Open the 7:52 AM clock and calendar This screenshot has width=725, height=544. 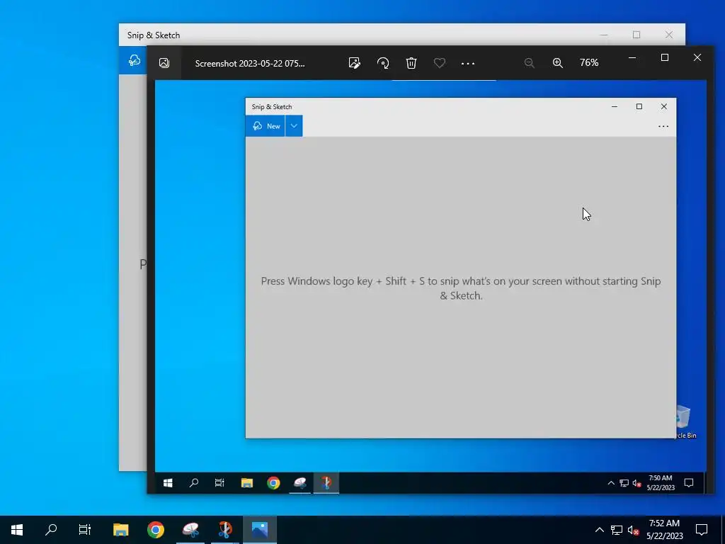[x=664, y=530]
